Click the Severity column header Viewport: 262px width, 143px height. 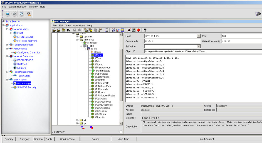[x=9, y=139]
